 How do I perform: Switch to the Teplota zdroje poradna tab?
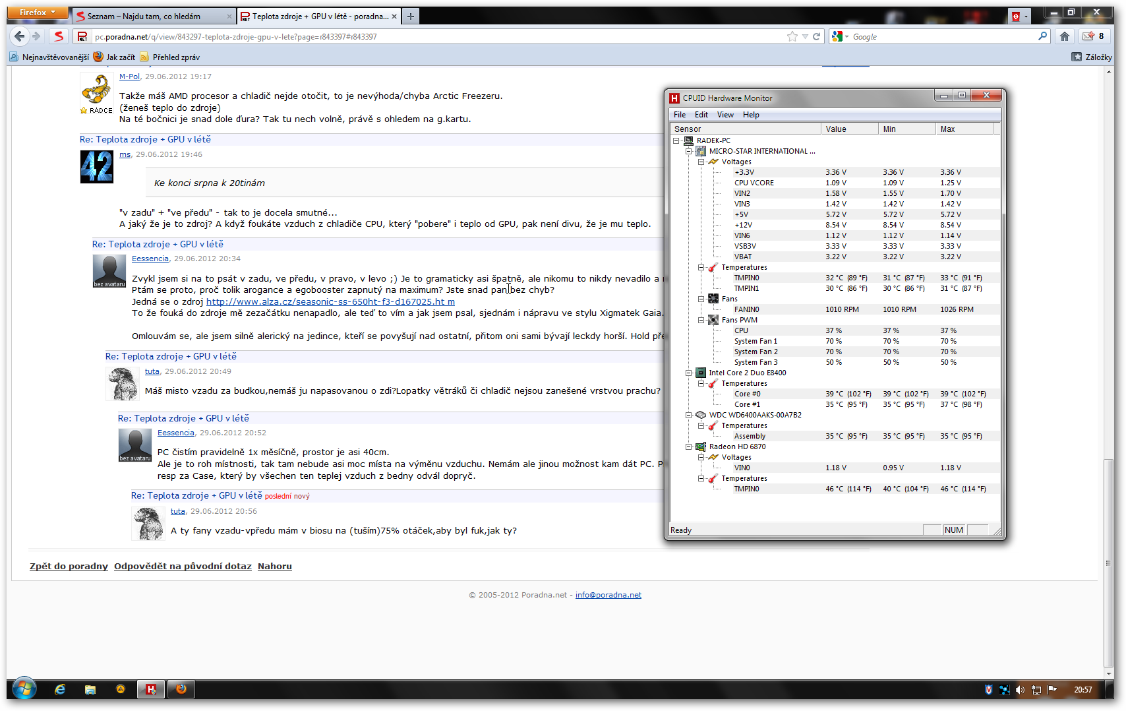click(319, 16)
